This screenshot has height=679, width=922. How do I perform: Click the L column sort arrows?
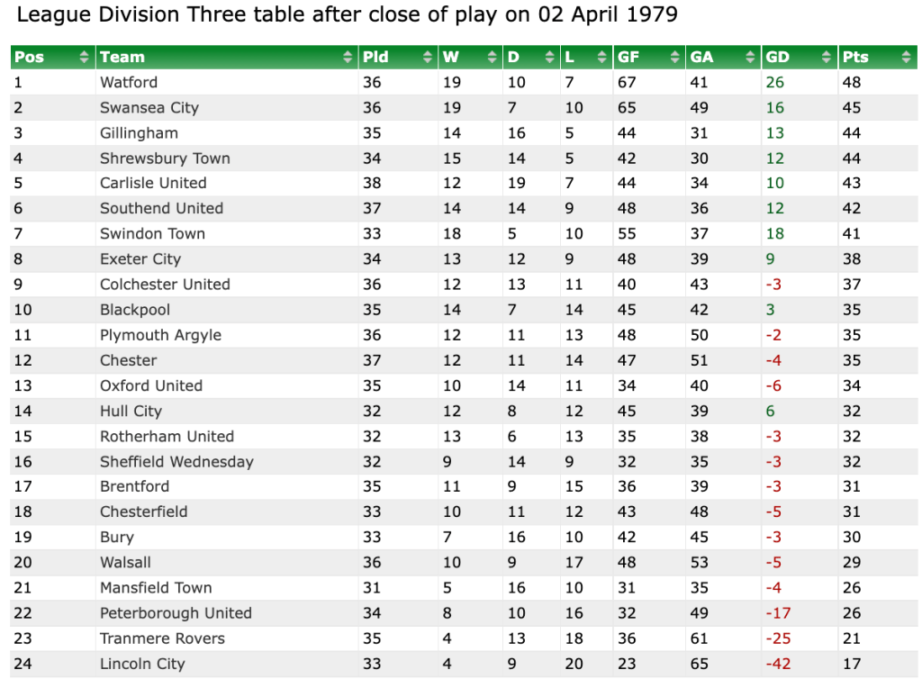click(x=601, y=58)
